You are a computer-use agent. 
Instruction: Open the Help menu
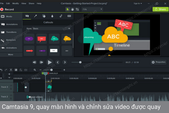click(x=39, y=3)
